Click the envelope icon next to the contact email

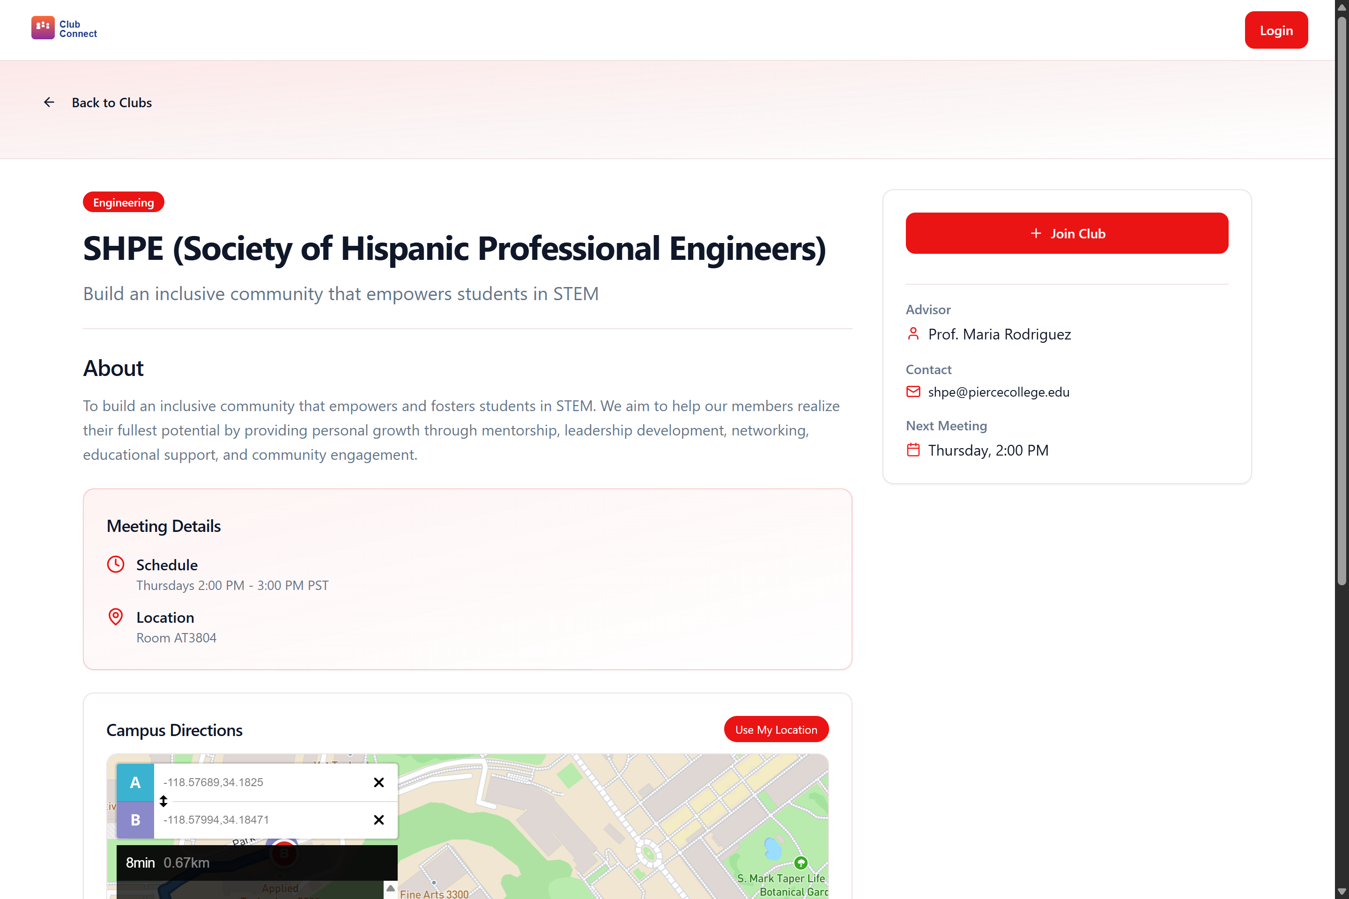pyautogui.click(x=913, y=391)
